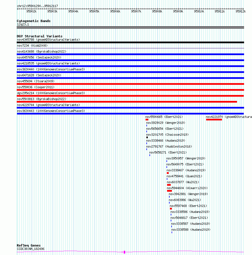Click dgv295e214 (1000GenomesConsortiumPhase3) label
This screenshot has width=252, height=255.
(51, 93)
